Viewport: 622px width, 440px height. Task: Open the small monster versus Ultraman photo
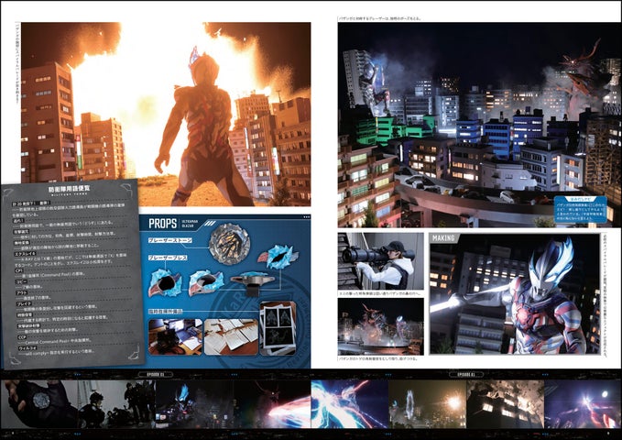coord(380,326)
